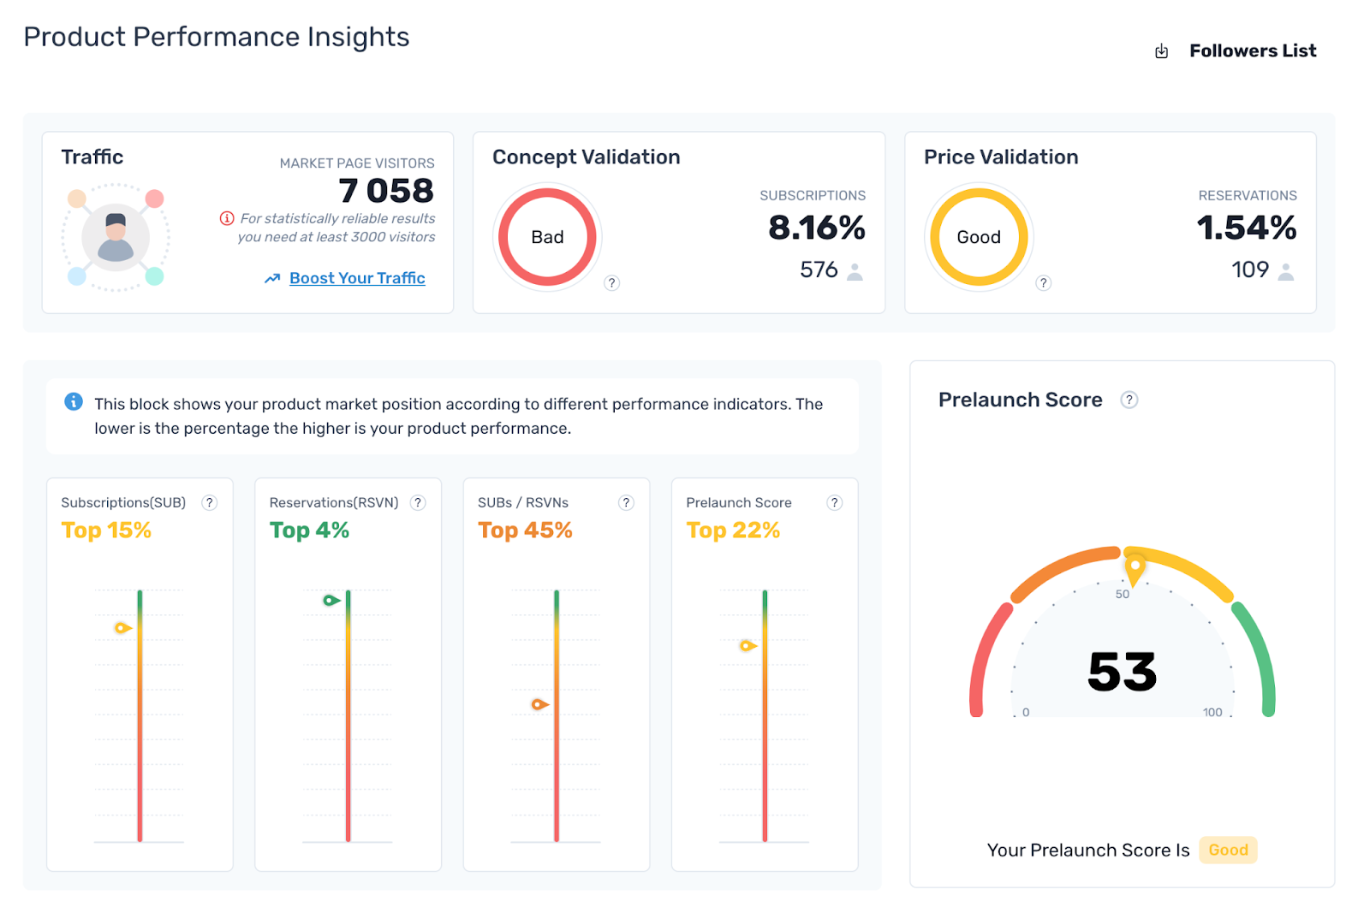
Task: Click the blue info icon in market position note
Action: (74, 401)
